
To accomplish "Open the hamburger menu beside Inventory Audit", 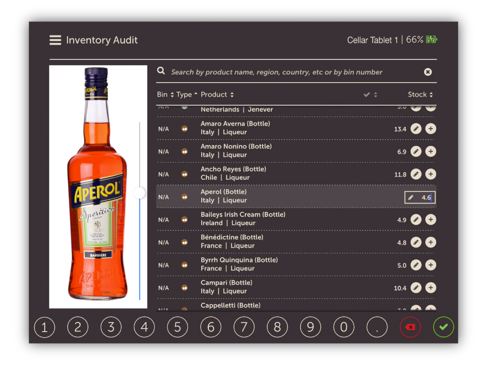I will tap(55, 40).
